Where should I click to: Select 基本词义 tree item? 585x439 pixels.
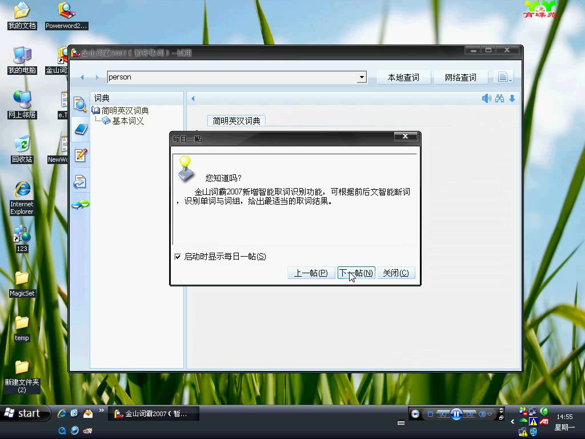(128, 121)
